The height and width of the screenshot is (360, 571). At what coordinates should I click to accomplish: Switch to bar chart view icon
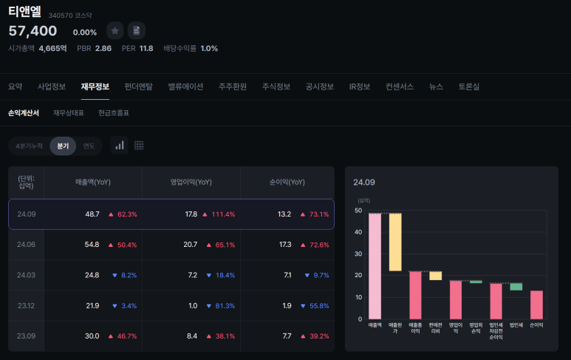pyautogui.click(x=120, y=146)
